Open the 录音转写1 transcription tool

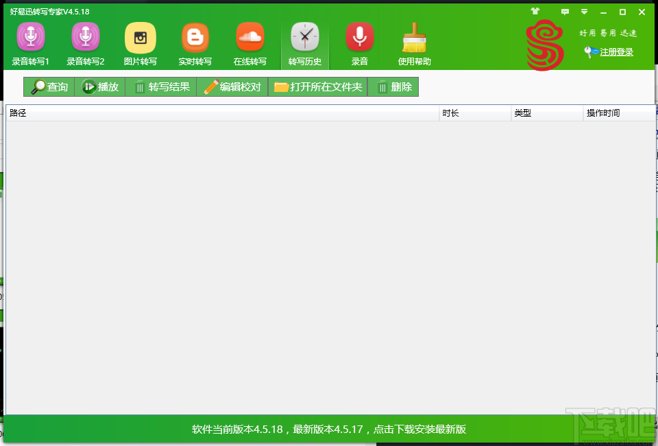tap(30, 43)
